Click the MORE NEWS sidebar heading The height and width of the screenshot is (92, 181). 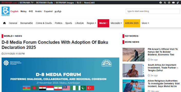[x=132, y=42]
